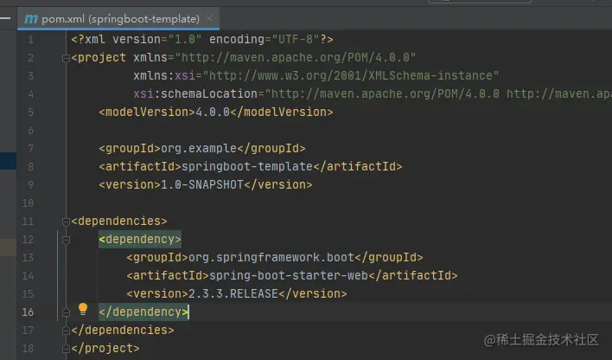Click line number 13 in the gutter

pyautogui.click(x=28, y=258)
